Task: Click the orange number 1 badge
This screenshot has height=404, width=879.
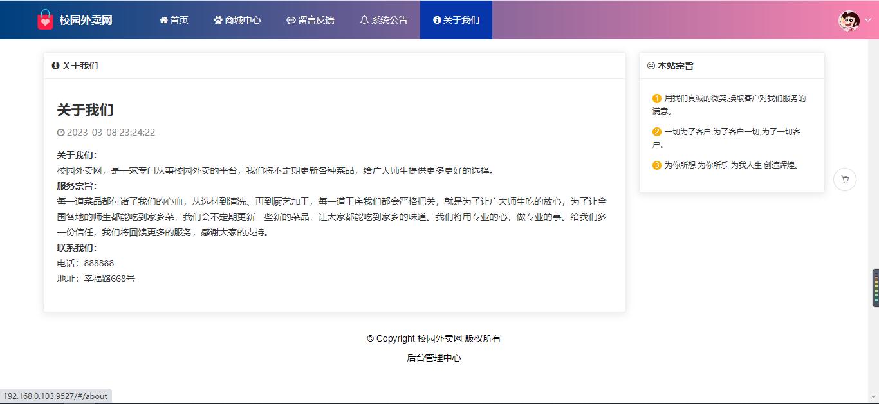Action: tap(656, 98)
